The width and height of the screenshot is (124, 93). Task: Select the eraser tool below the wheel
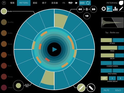pos(91,88)
